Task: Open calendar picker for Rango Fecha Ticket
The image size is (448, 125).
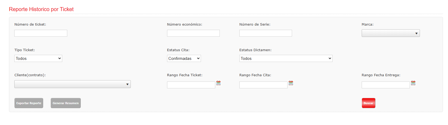Action: [x=218, y=83]
